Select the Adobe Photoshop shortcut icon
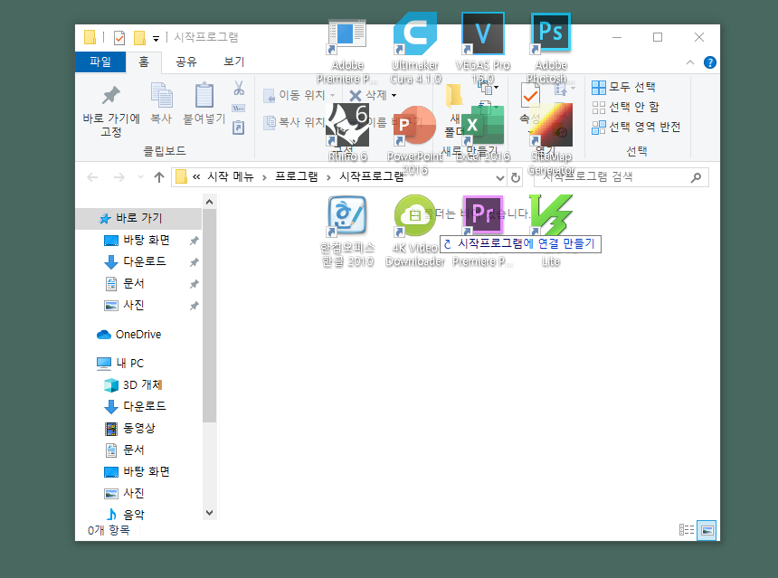This screenshot has height=578, width=778. (551, 33)
